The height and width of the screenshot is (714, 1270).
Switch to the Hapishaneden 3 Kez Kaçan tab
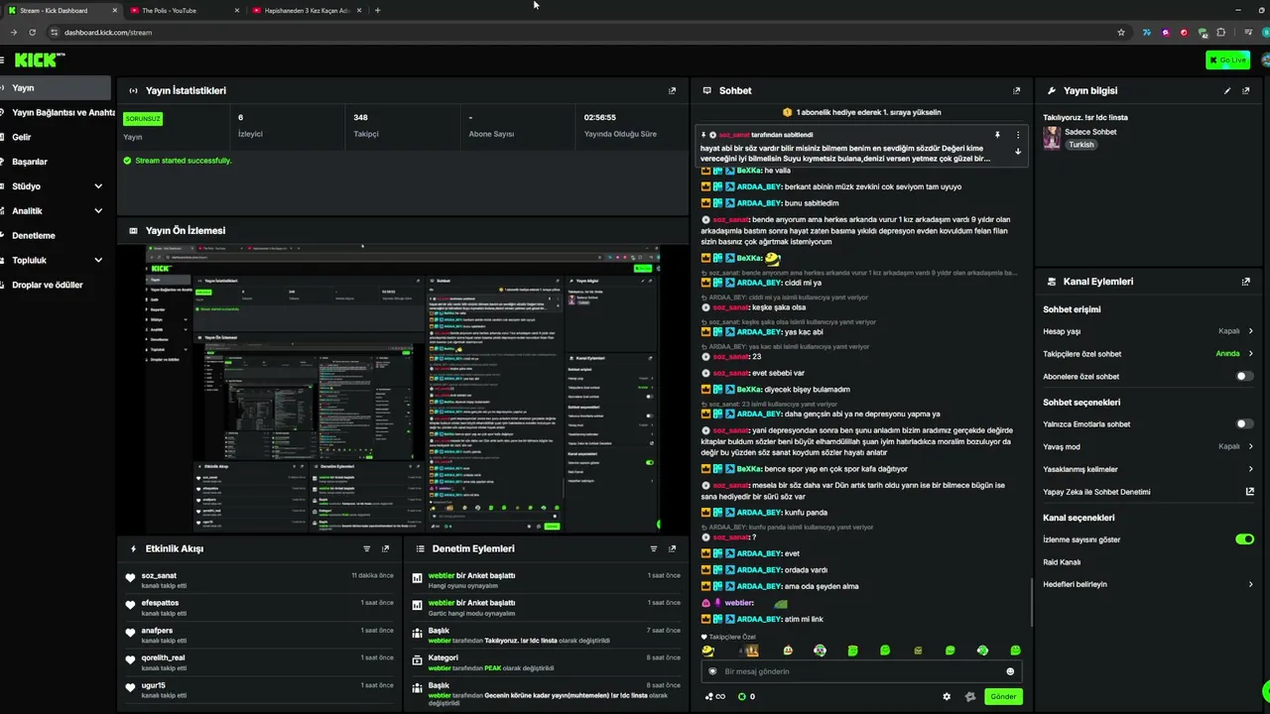coord(306,10)
